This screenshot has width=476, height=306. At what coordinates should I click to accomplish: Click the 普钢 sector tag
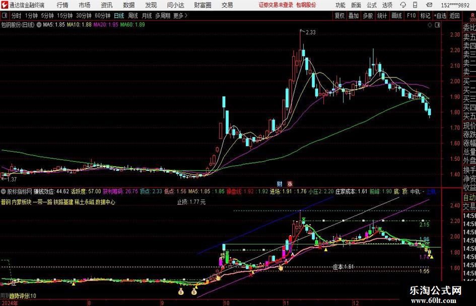coord(6,202)
